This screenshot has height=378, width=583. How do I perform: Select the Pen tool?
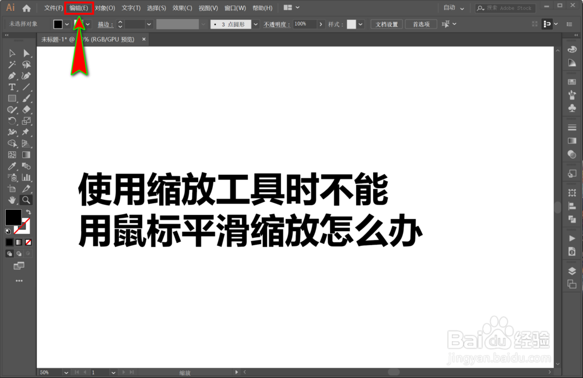click(12, 76)
